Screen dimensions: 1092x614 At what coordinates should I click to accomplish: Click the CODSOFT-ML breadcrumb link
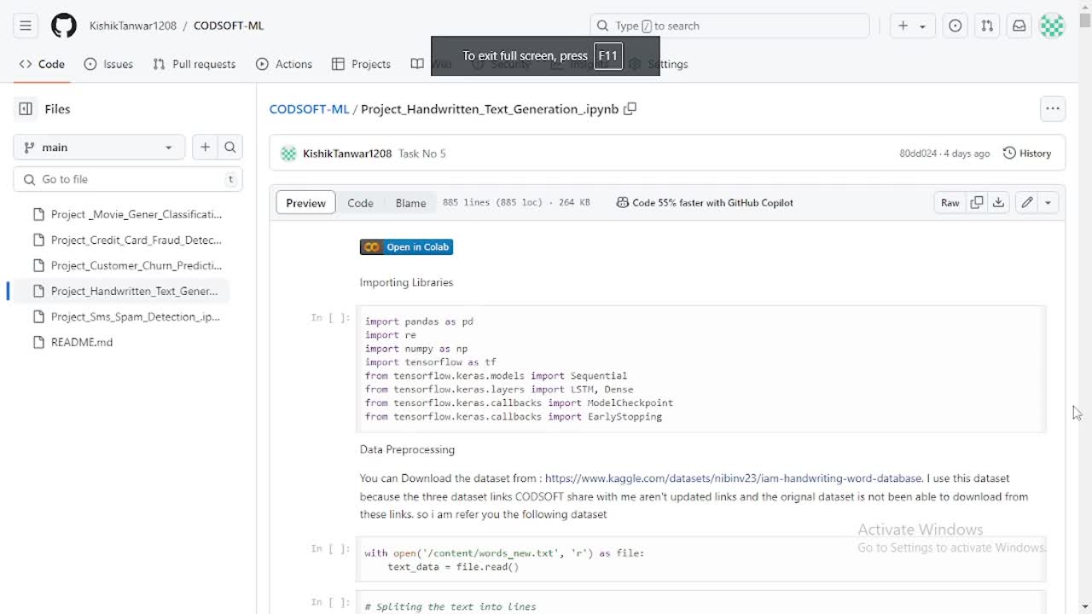click(x=309, y=109)
